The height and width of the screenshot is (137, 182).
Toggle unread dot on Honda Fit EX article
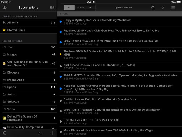[61, 42]
